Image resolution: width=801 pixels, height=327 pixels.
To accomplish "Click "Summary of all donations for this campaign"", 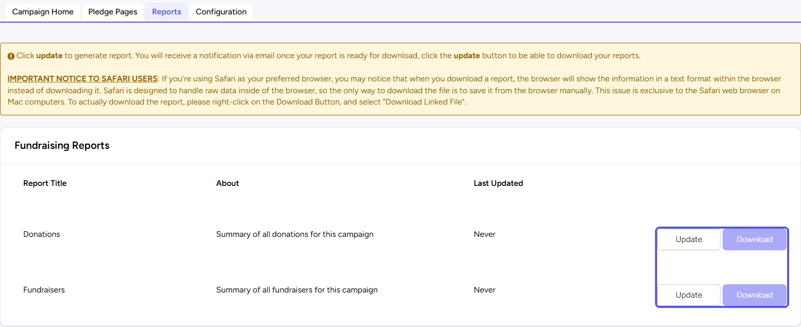I will (x=295, y=234).
